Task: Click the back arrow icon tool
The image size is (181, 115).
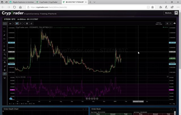Action: (5, 50)
